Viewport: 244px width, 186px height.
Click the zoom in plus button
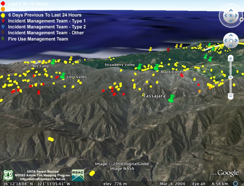click(231, 58)
